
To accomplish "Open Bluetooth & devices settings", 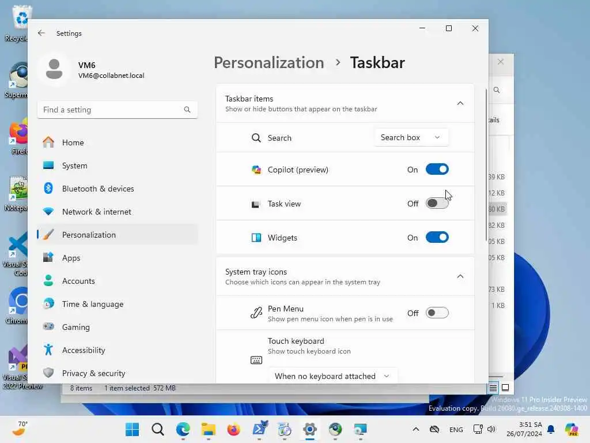I will [118, 189].
